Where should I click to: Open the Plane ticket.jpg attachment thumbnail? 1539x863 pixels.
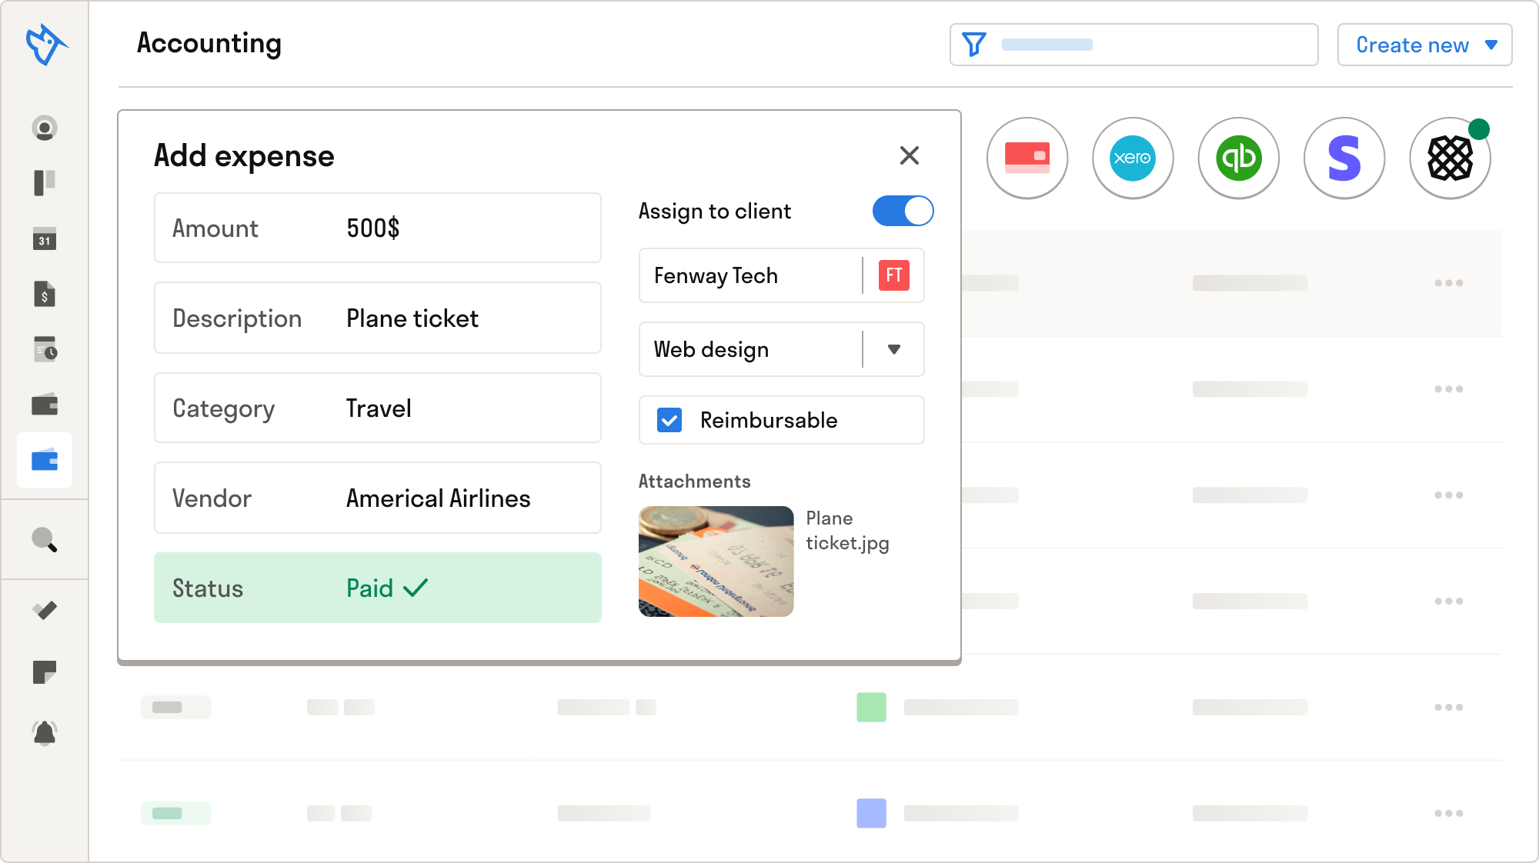tap(716, 561)
